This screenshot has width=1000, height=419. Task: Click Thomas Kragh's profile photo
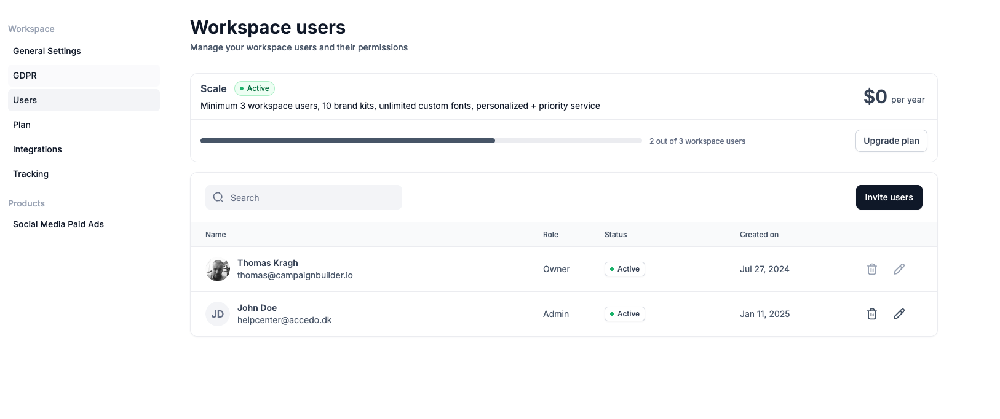click(x=218, y=270)
